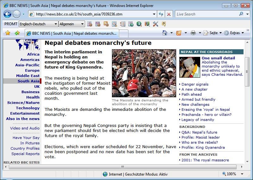Click the third PROMT orange feed-gear icon
The height and width of the screenshot is (180, 253).
(106, 24)
